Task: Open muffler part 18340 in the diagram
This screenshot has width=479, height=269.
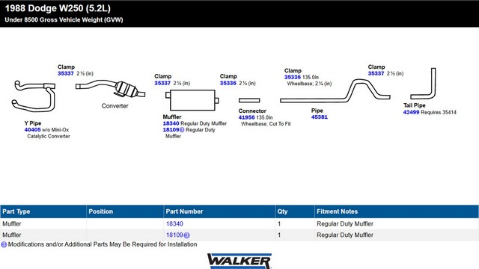Action: coord(171,123)
